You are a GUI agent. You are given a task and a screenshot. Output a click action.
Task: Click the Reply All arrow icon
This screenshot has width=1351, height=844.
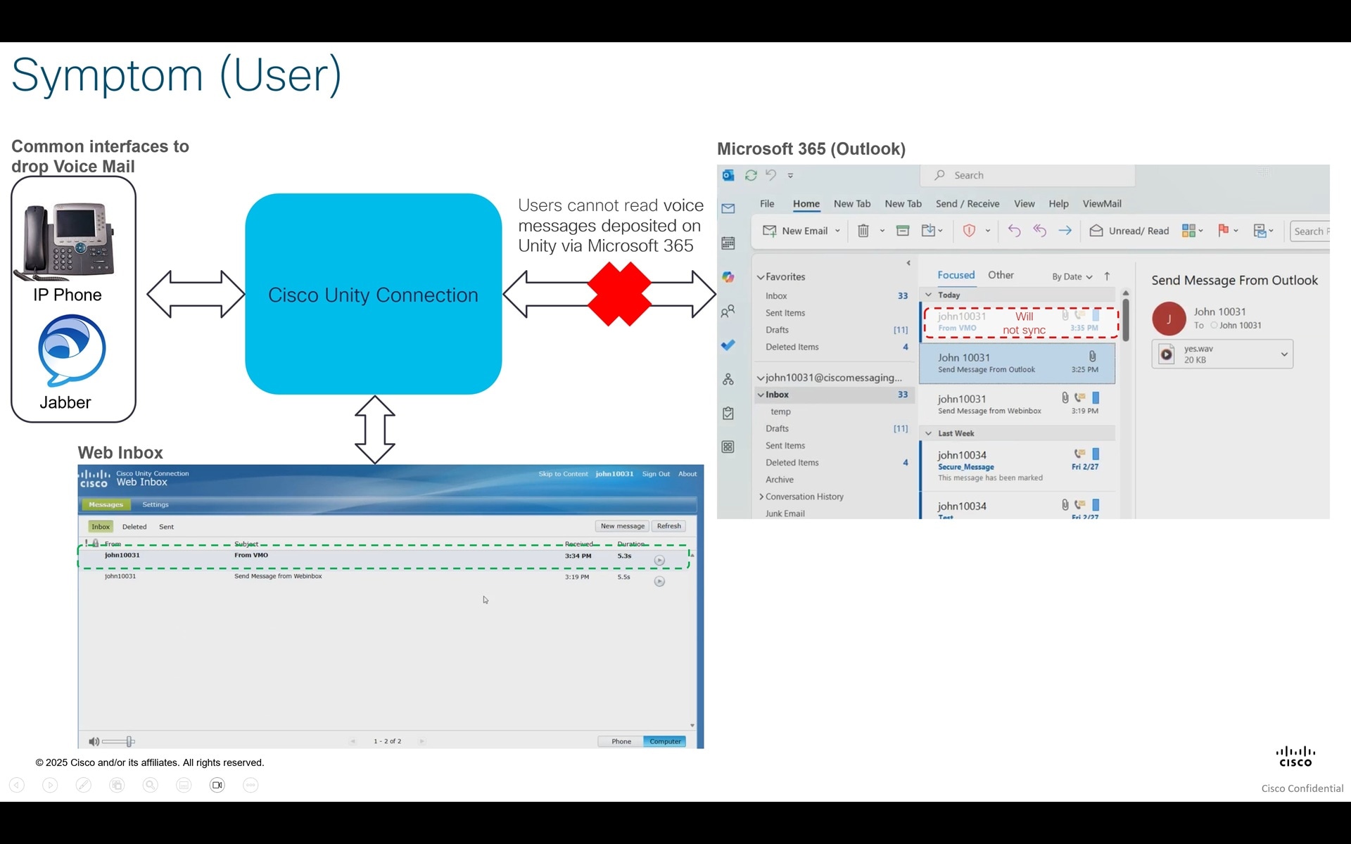(x=1039, y=231)
